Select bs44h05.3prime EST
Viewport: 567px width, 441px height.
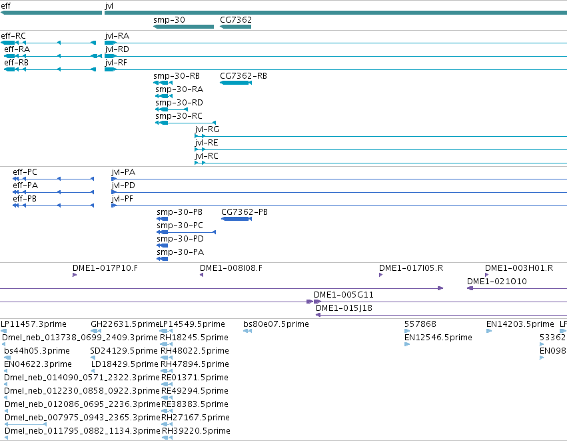coord(6,358)
